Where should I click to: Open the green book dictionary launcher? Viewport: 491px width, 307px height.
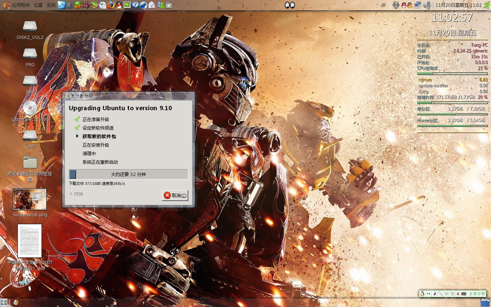point(94,5)
